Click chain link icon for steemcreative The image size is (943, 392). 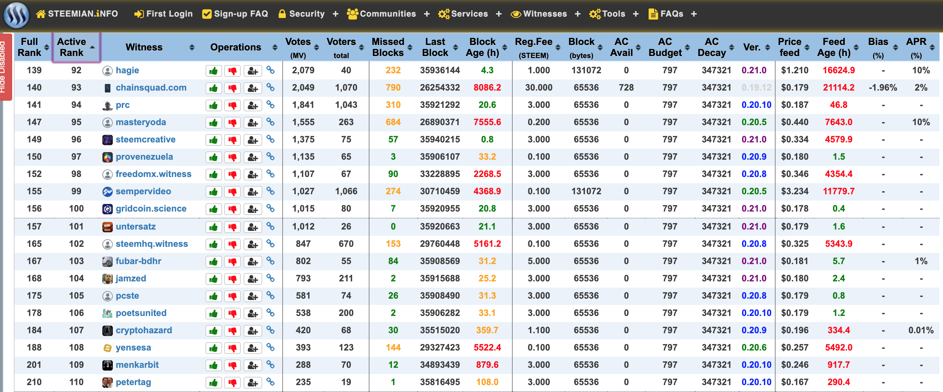271,139
